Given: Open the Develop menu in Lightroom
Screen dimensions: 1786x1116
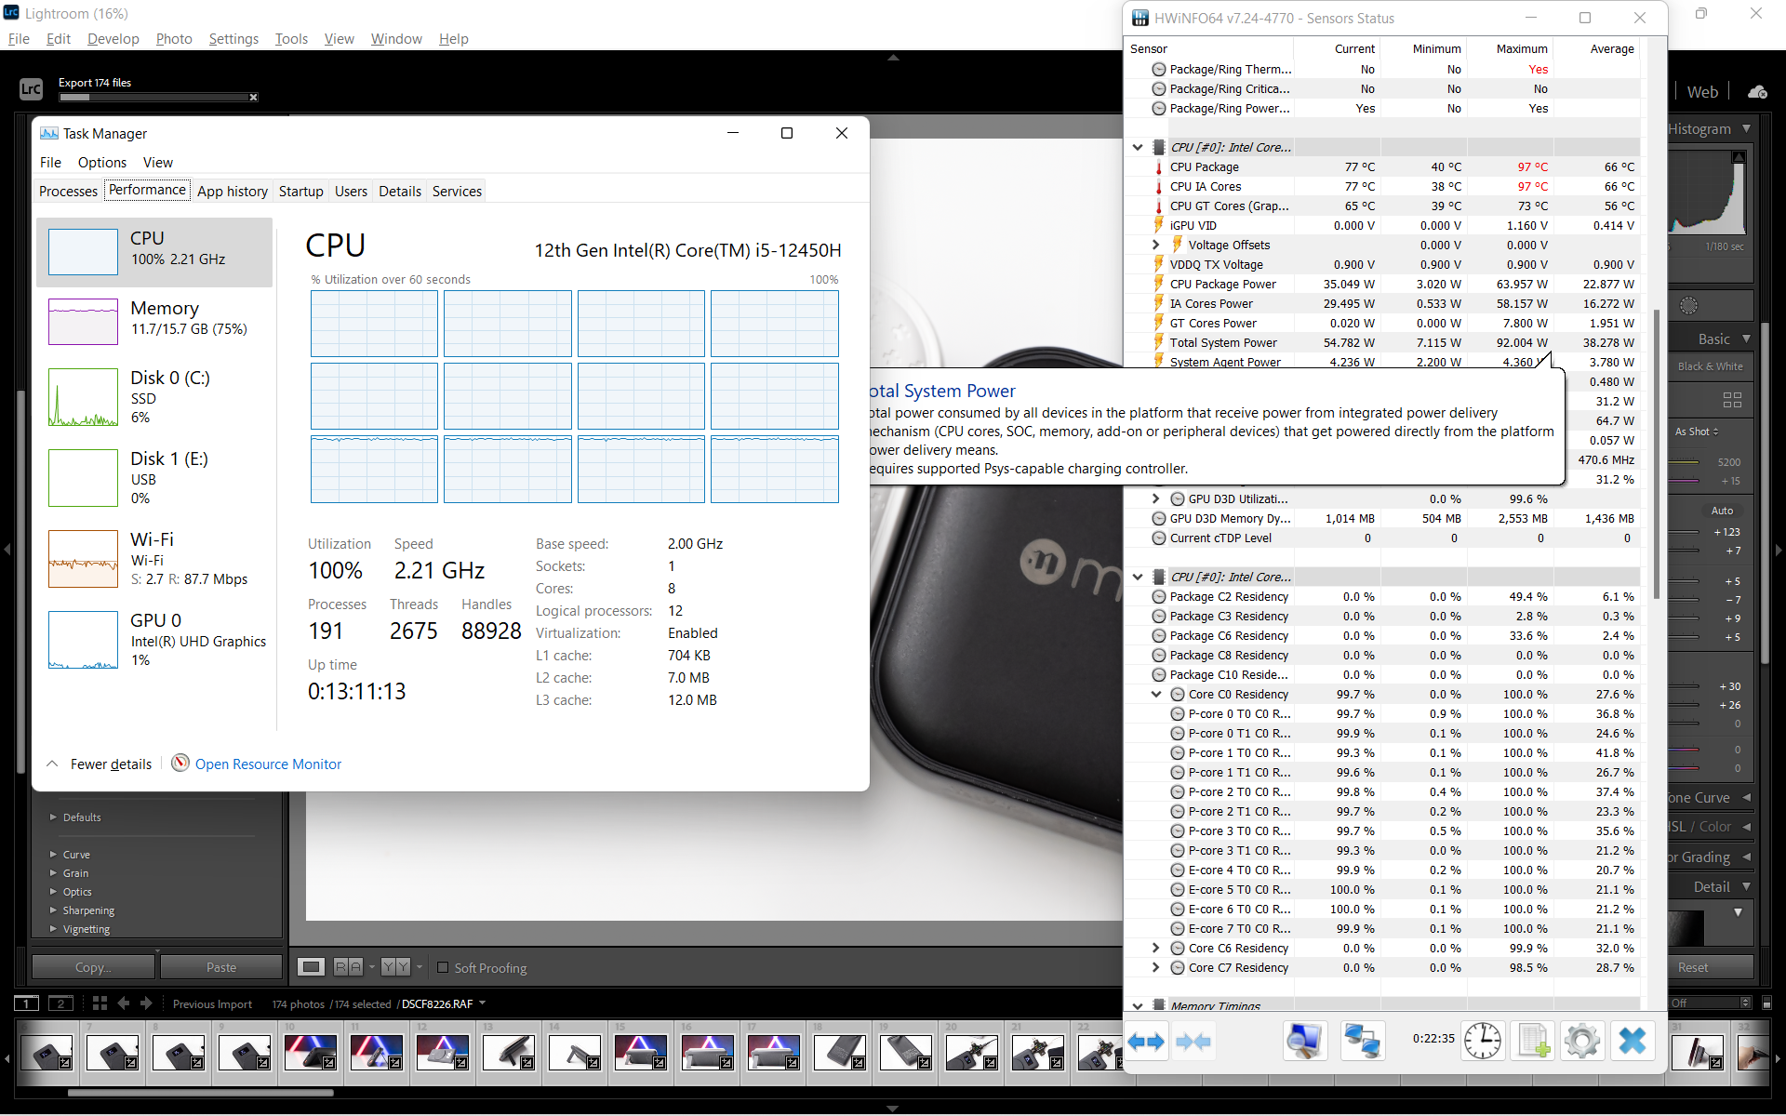Looking at the screenshot, I should coord(113,38).
